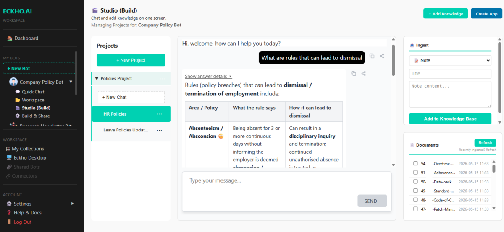Open the Research Newsletter bot in the sidebar
The height and width of the screenshot is (232, 504).
[x=40, y=125]
